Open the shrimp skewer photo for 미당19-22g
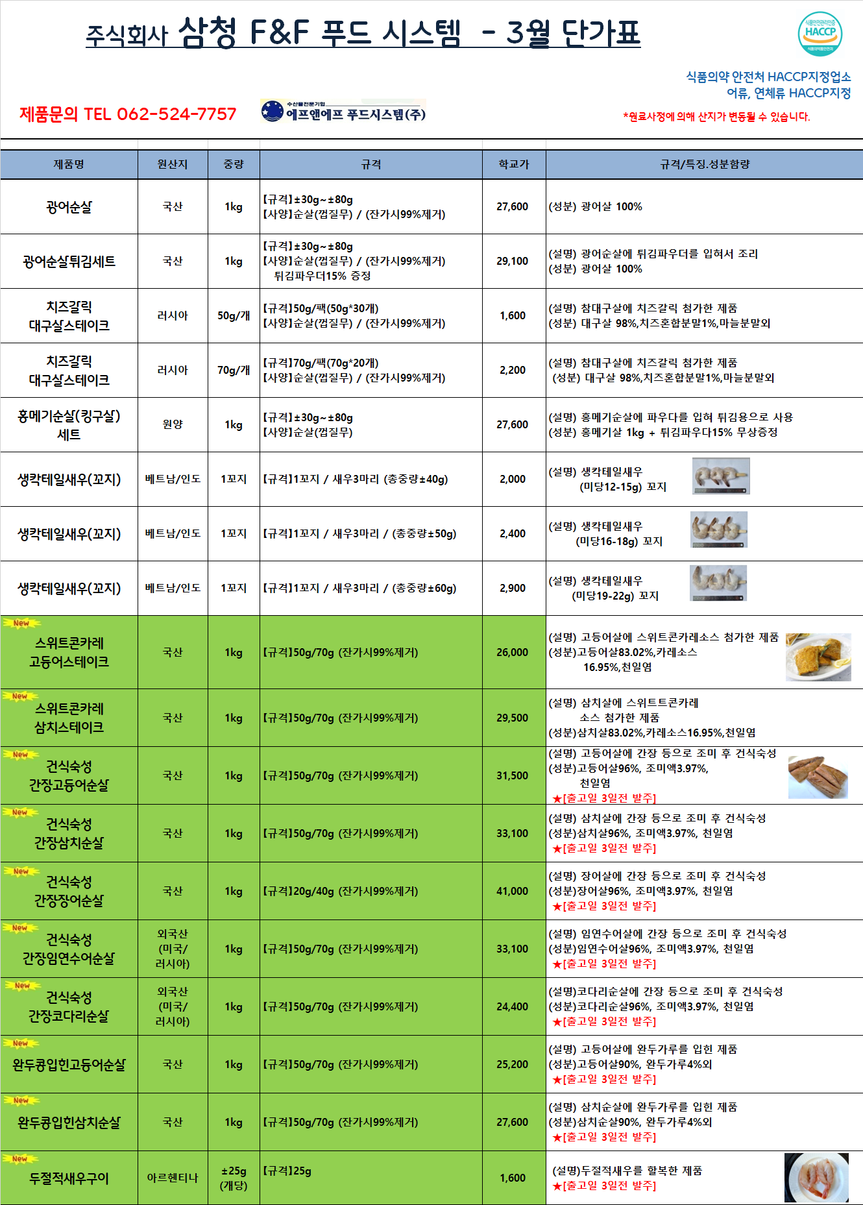This screenshot has width=863, height=1205. (718, 583)
